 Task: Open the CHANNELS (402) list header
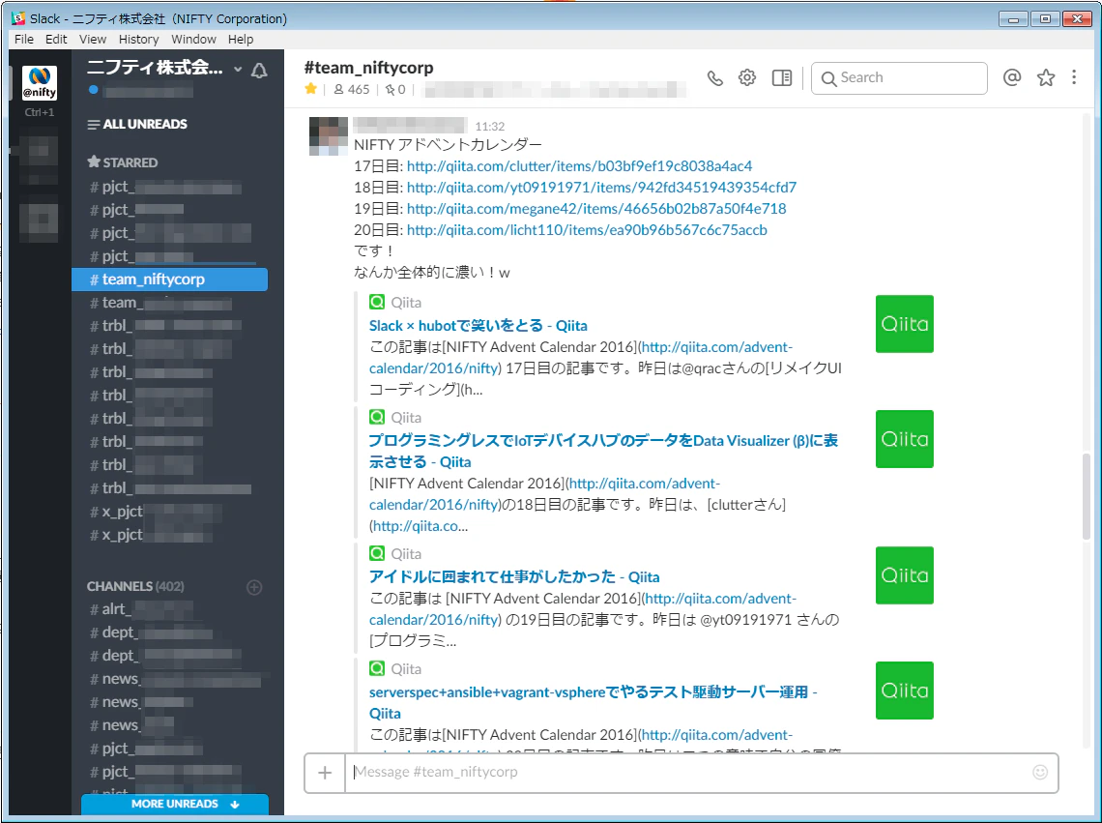click(135, 587)
